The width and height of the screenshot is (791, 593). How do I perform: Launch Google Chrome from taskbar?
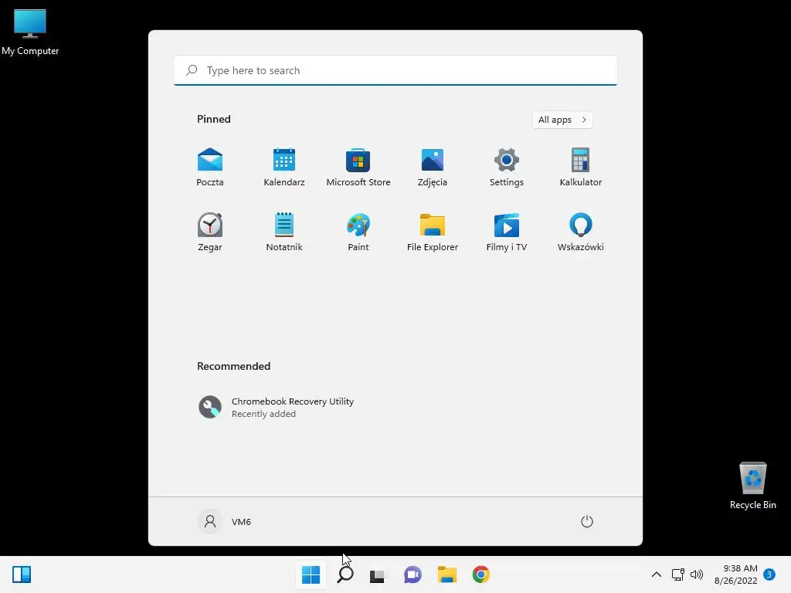[x=480, y=574]
